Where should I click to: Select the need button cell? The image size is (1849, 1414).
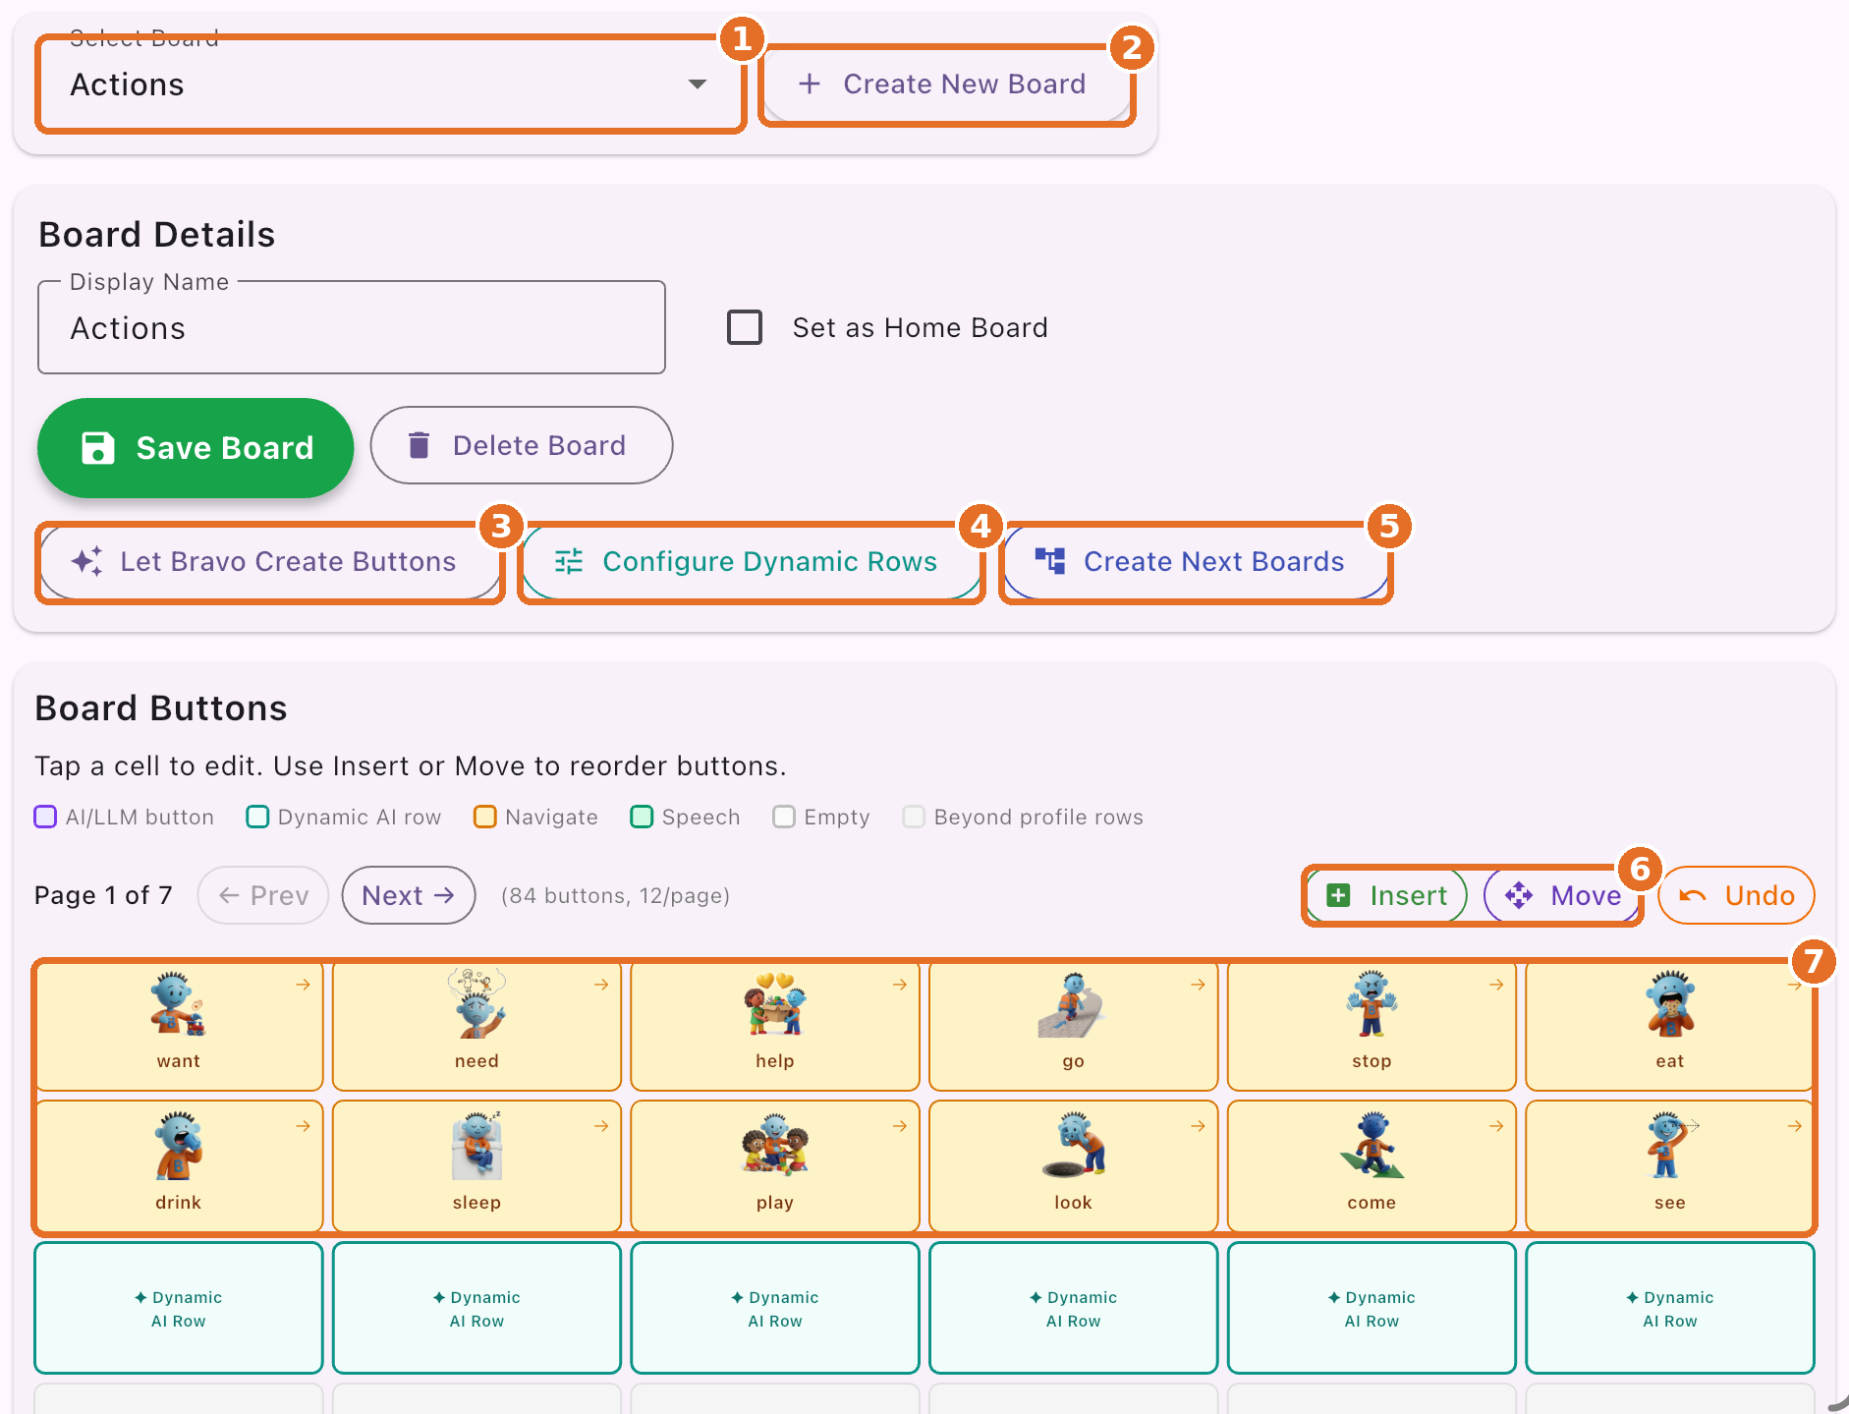point(476,1026)
